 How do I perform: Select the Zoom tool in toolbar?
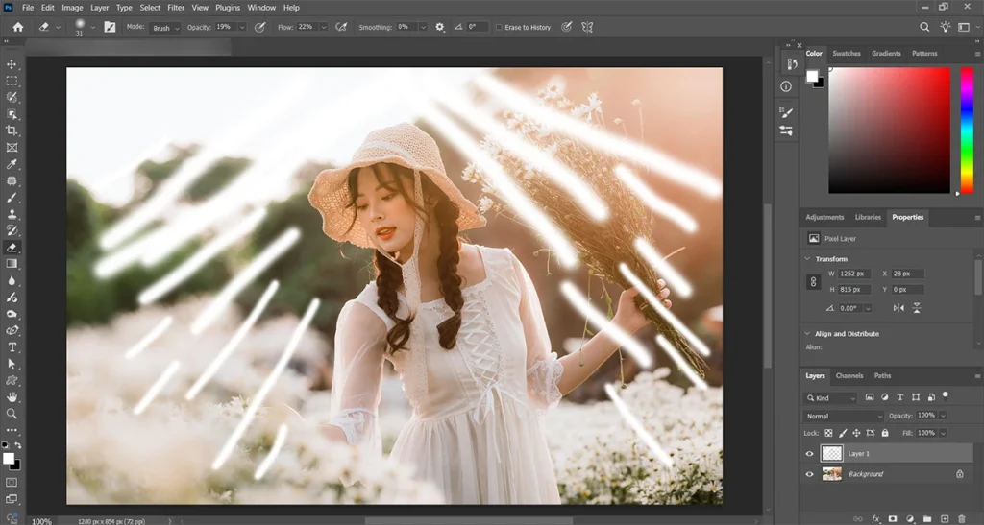point(12,414)
